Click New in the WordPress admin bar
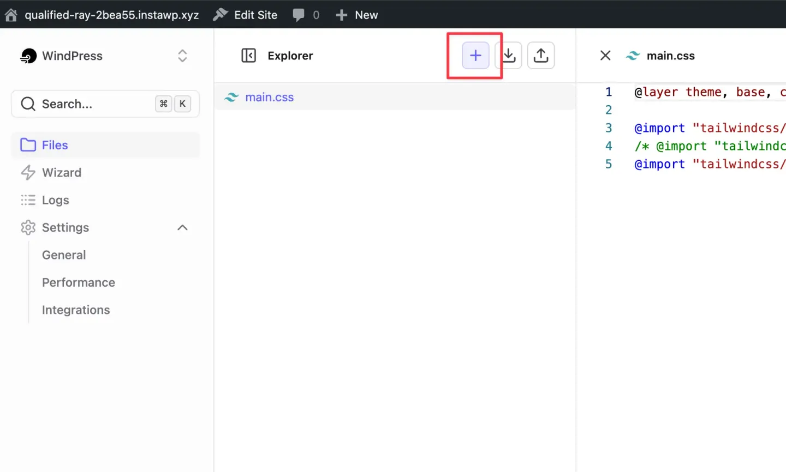This screenshot has width=786, height=472. coord(356,15)
